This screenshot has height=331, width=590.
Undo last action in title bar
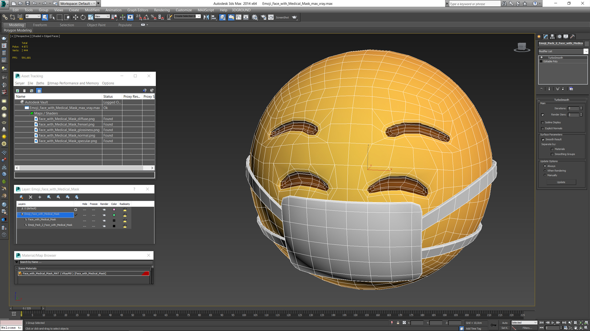[x=34, y=3]
